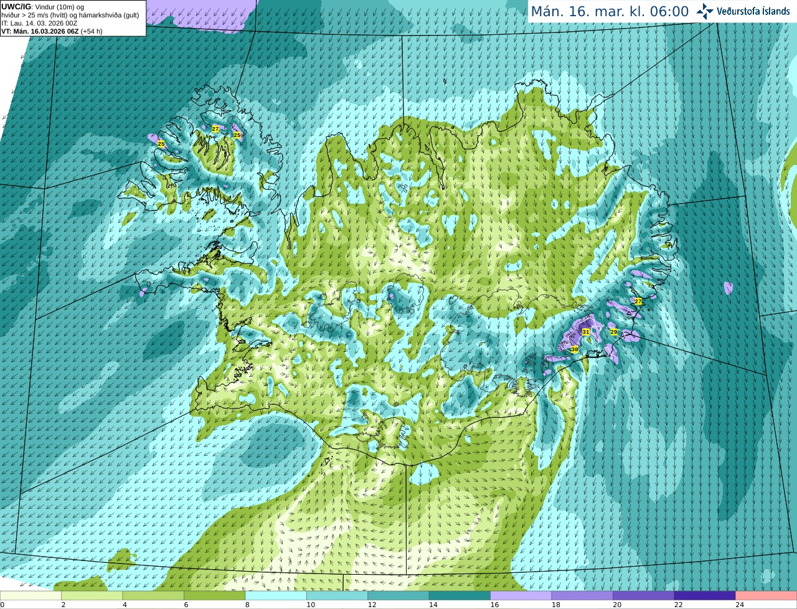The width and height of the screenshot is (797, 609).
Task: Click the Veðurstofa Íslands name text
Action: point(753,11)
